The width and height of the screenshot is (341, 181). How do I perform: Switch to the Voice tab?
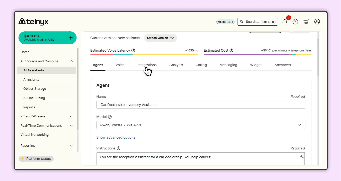(120, 65)
